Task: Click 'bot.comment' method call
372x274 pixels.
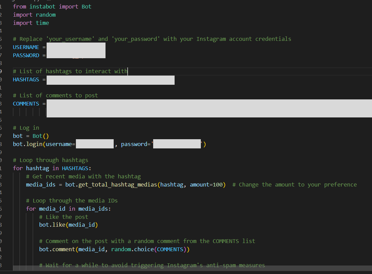Action: click(x=57, y=249)
